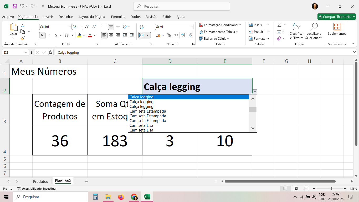
Task: Click the Cut scissors icon
Action: coord(23,25)
